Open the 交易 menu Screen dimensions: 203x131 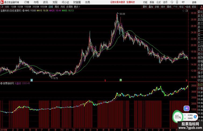[88, 2]
